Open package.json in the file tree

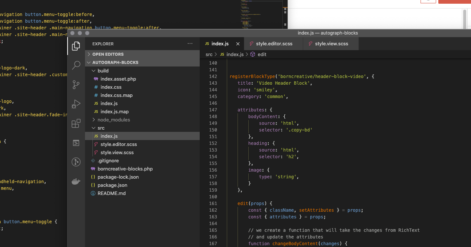[x=112, y=185]
